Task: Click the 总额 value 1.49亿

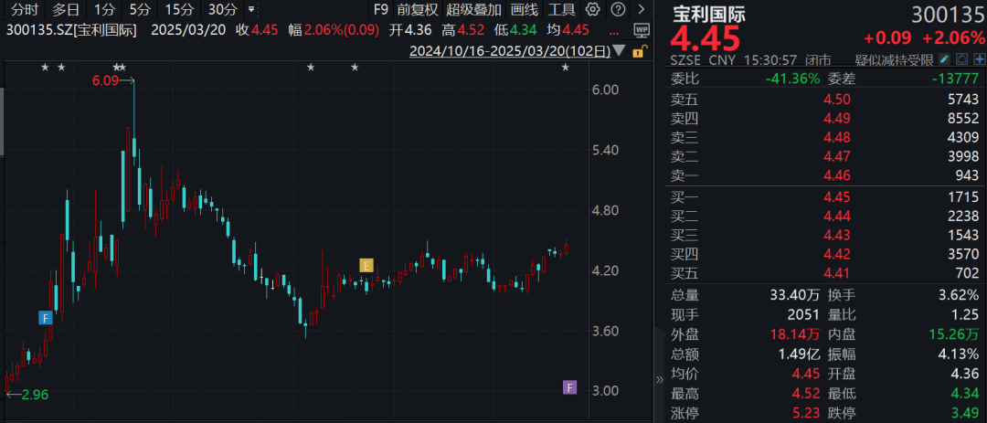Action: point(798,354)
